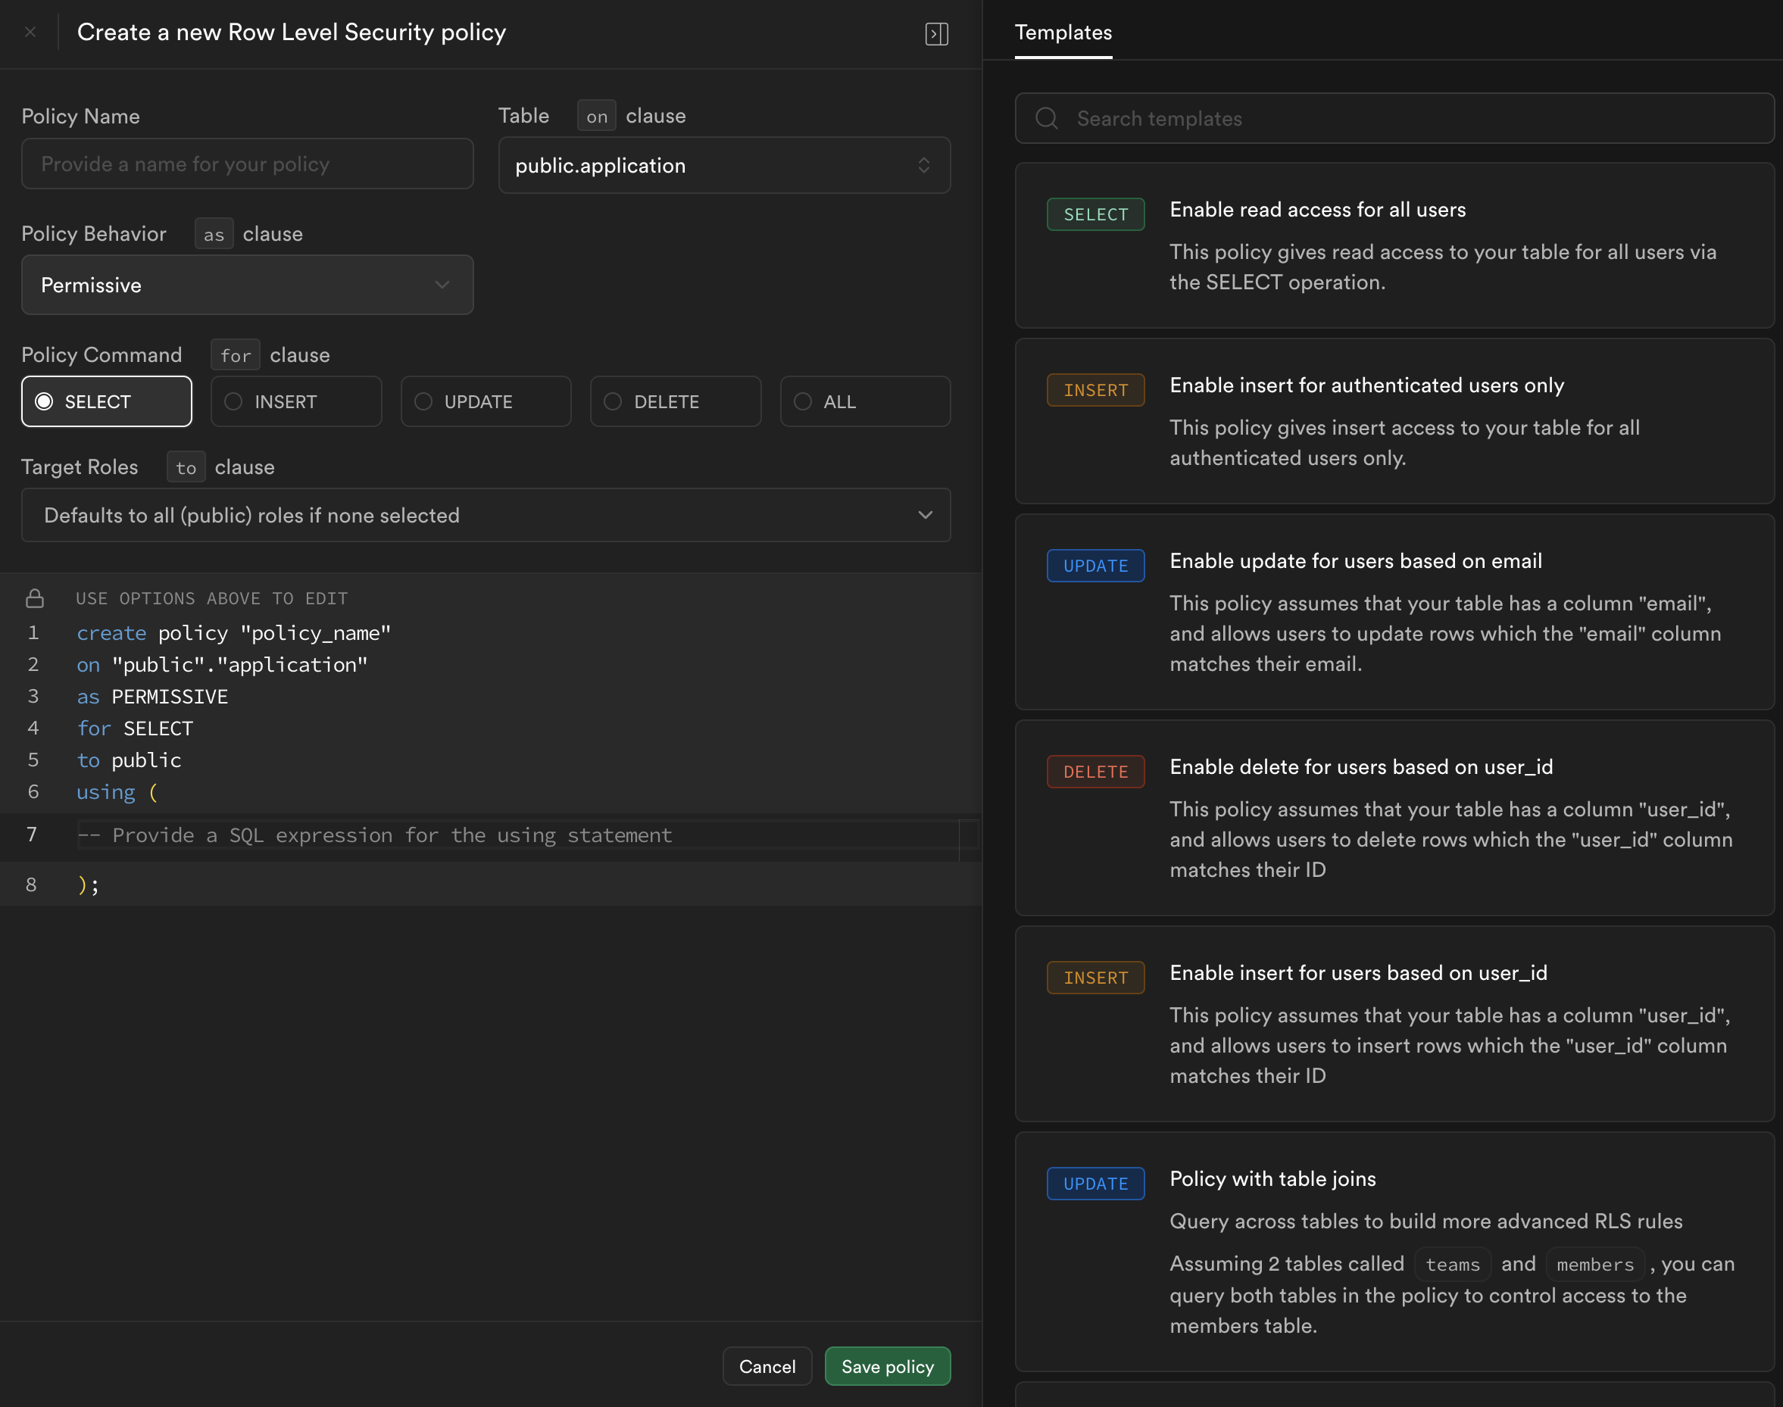Pick the DELETE policy command option
Viewport: 1783px width, 1407px height.
pyautogui.click(x=675, y=402)
